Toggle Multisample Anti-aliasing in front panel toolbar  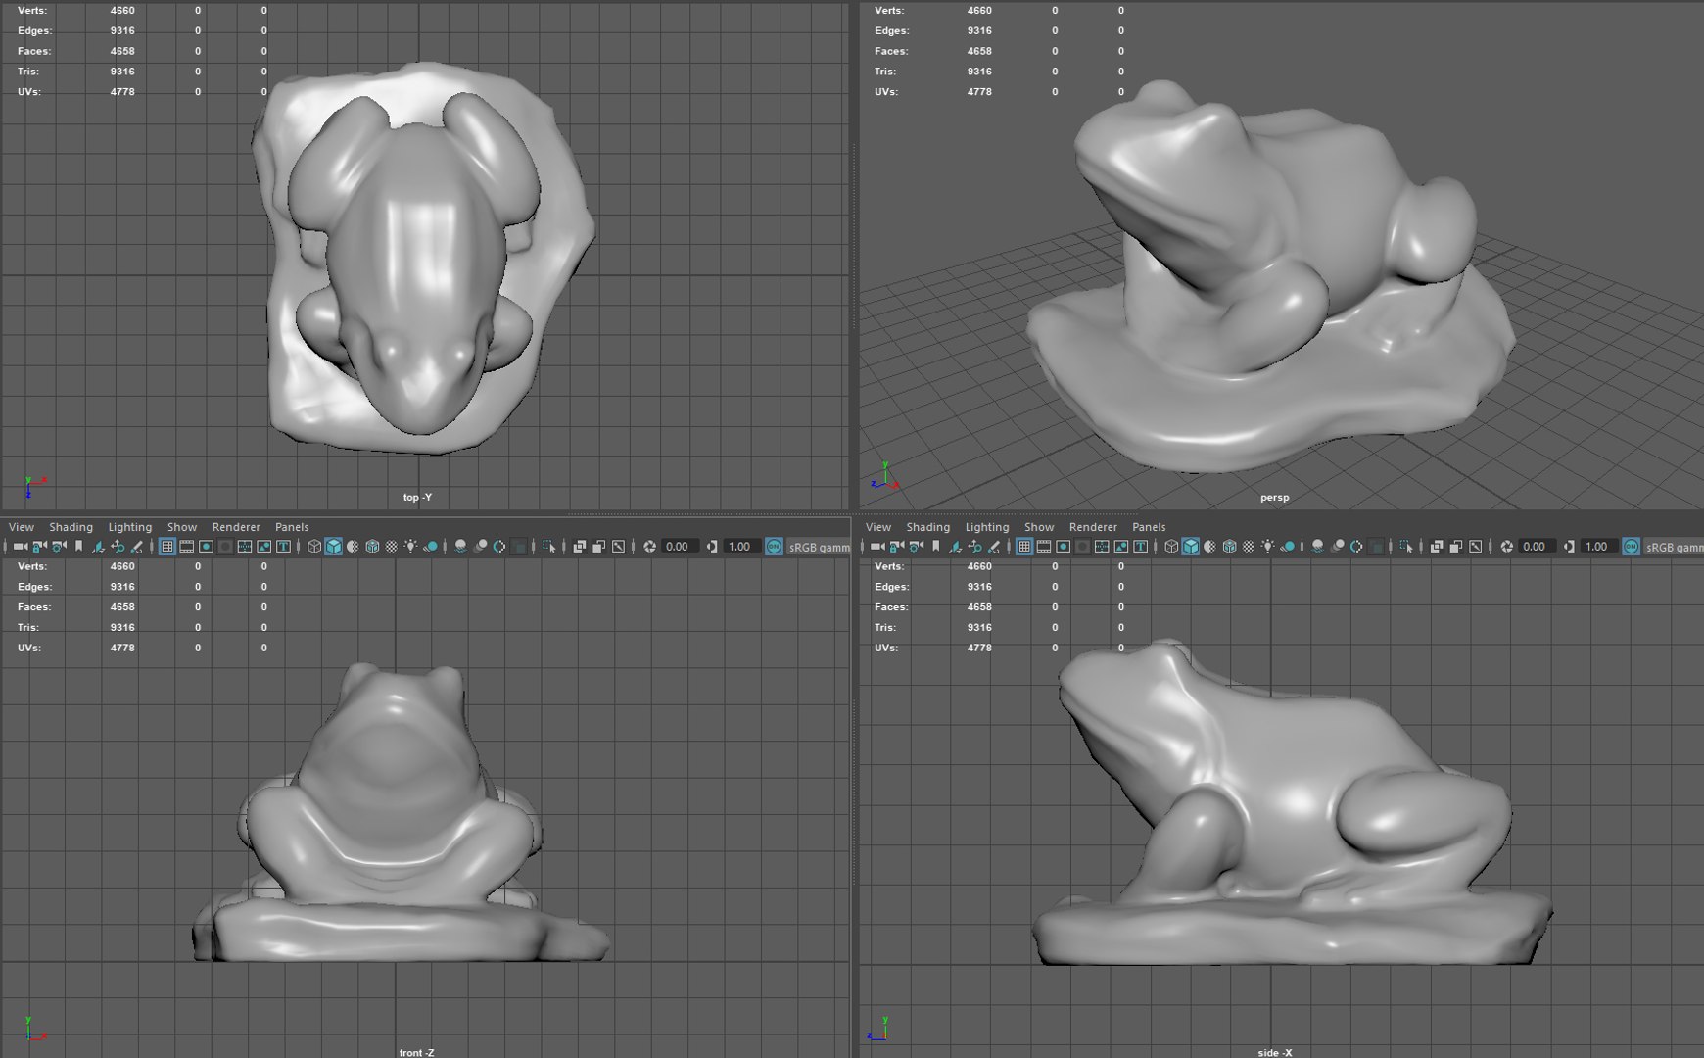(x=499, y=547)
